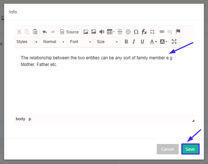Screen dimensions: 208x164
Task: Insert audio with speaker icon
Action: 102,32
